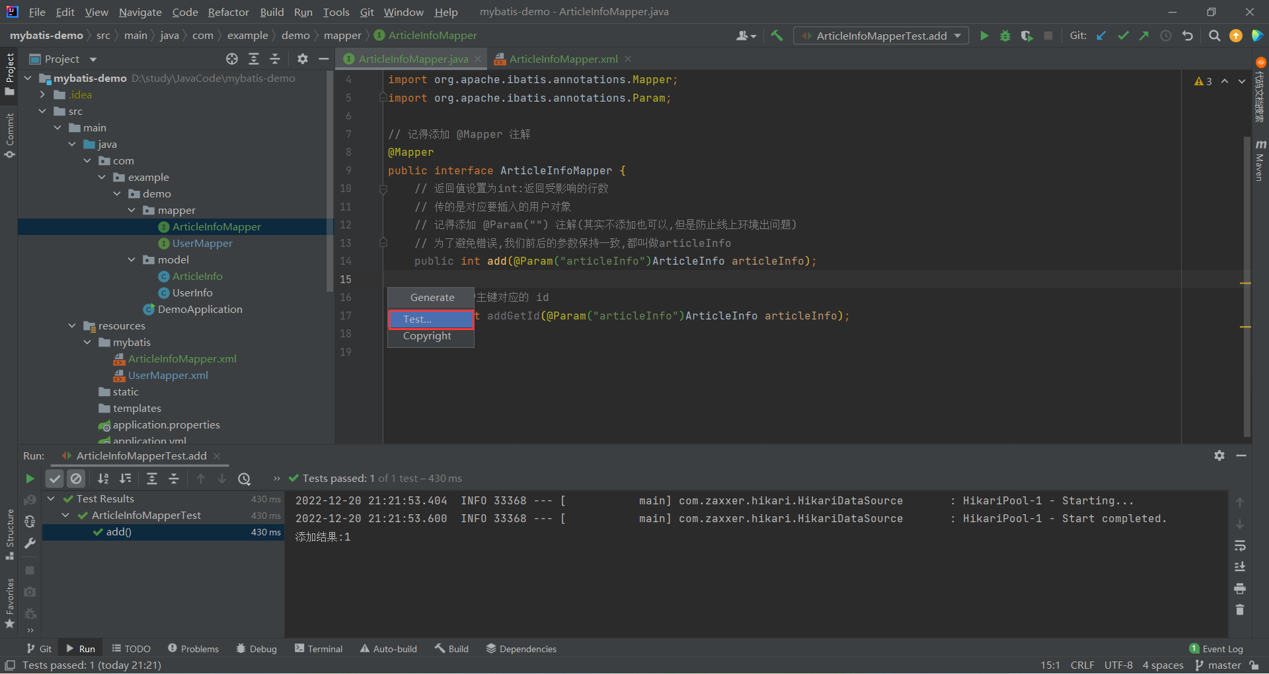Choose Copyright in Generate popup
Image resolution: width=1269 pixels, height=674 pixels.
point(431,336)
